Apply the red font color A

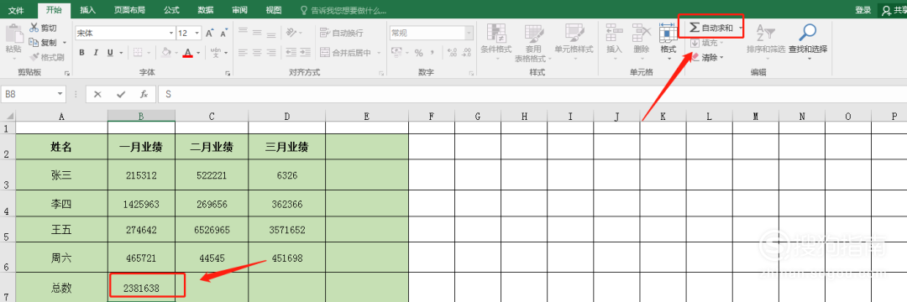187,53
